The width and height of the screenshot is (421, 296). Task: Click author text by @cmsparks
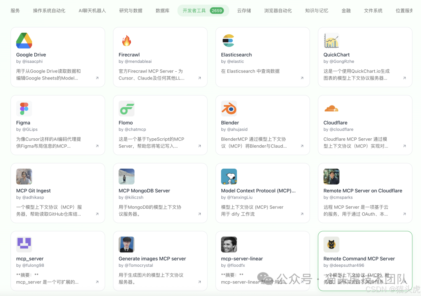(338, 197)
